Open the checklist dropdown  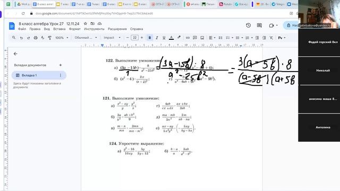229,38
